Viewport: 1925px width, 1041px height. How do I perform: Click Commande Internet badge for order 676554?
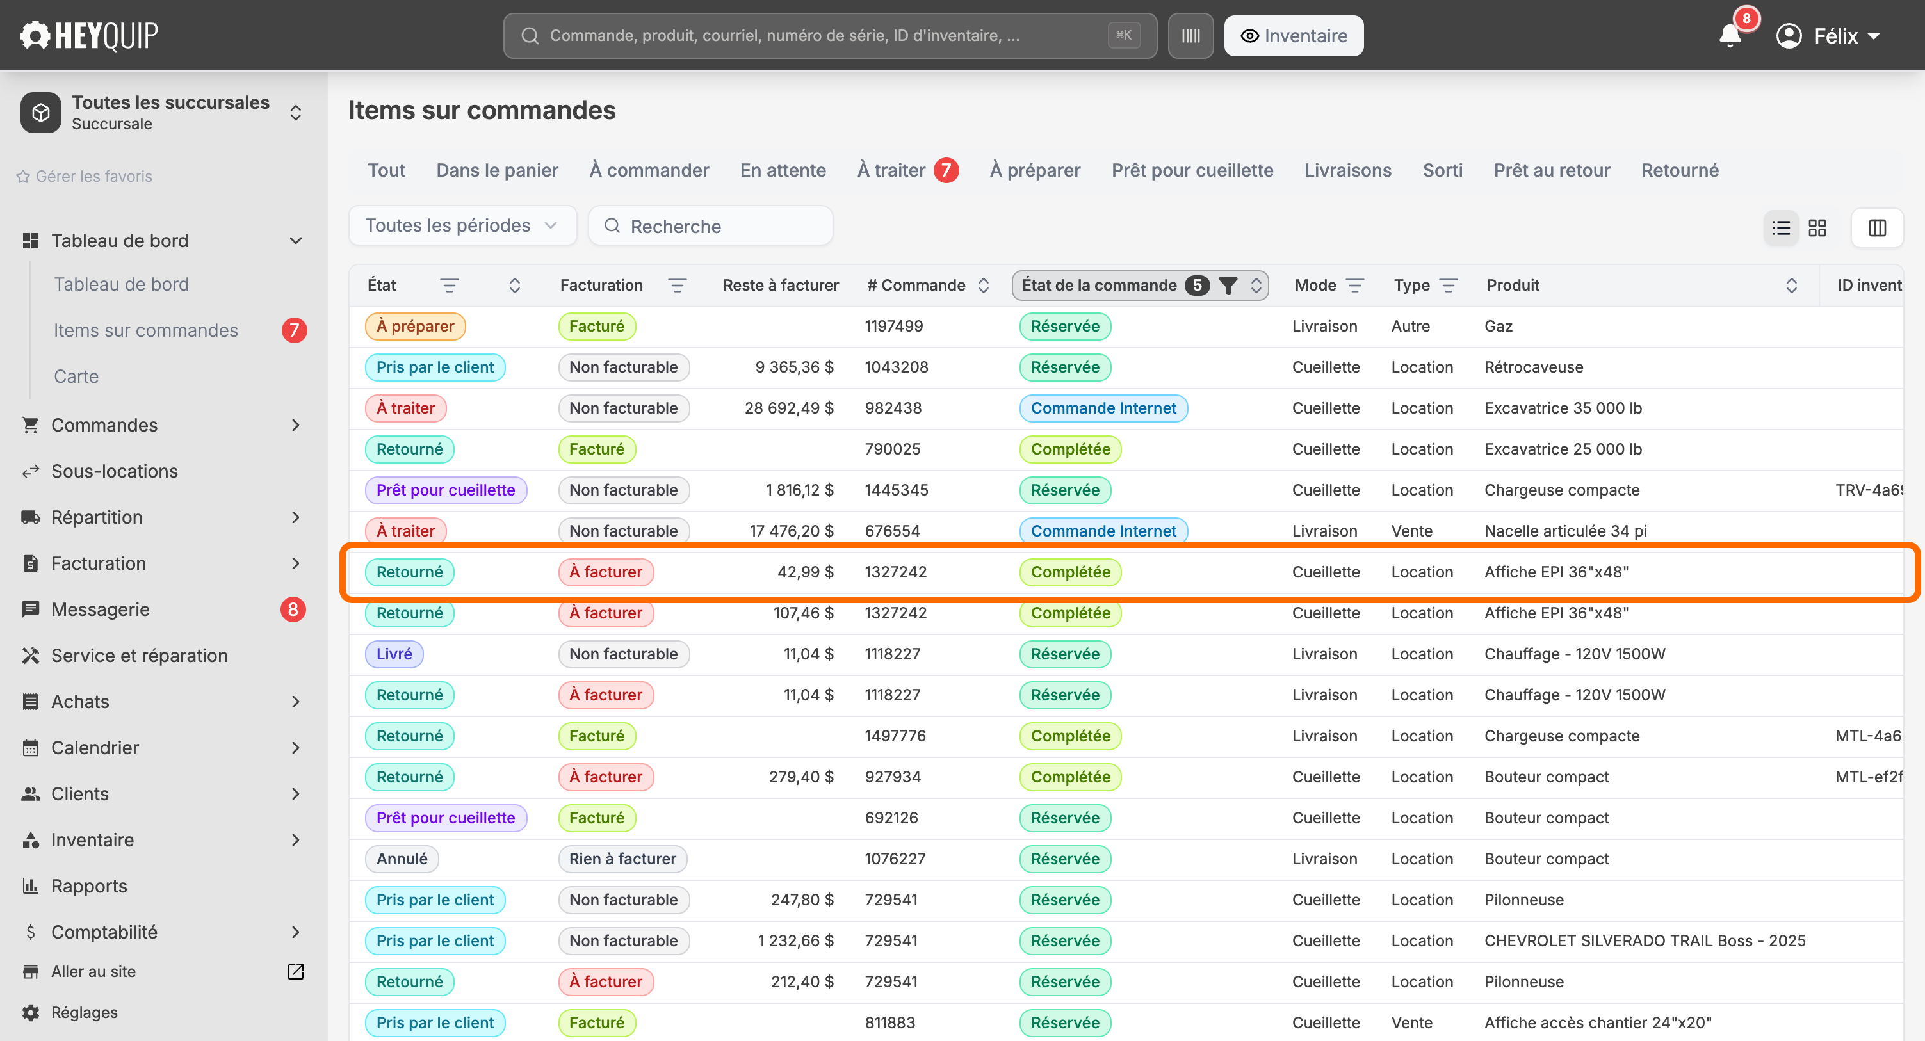(1103, 531)
